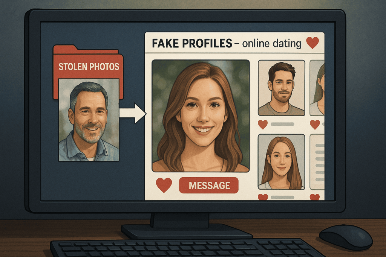Click the Stolen Photos folder label
This screenshot has height=257, width=386.
89,67
